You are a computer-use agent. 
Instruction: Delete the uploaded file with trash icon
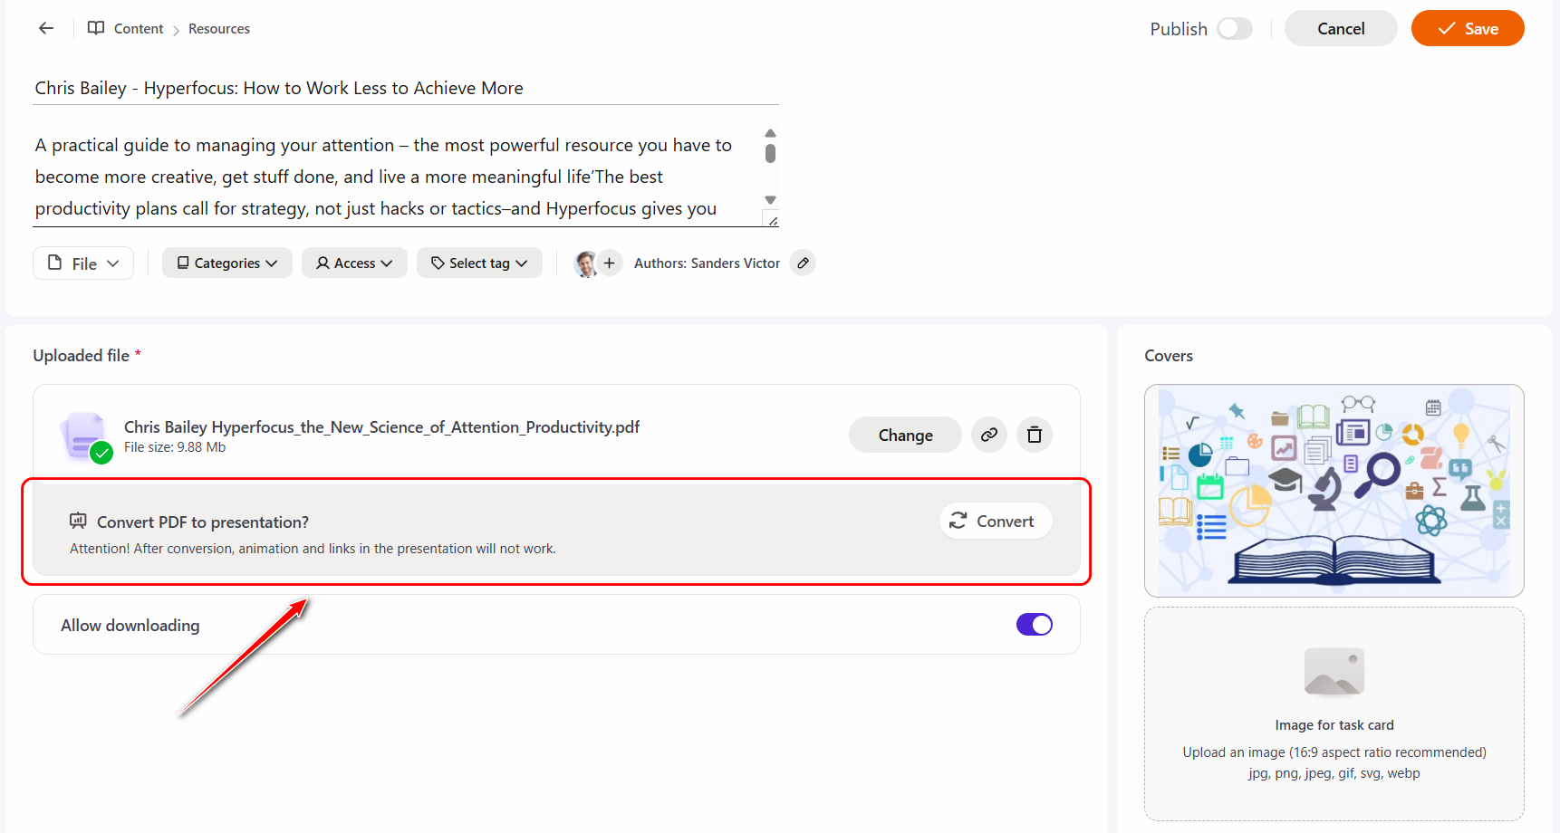[x=1035, y=435]
